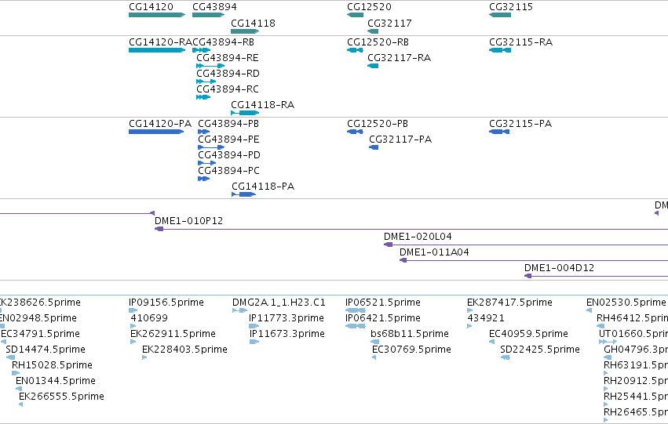
Task: Select protein CG43894-PE
Action: [211, 147]
